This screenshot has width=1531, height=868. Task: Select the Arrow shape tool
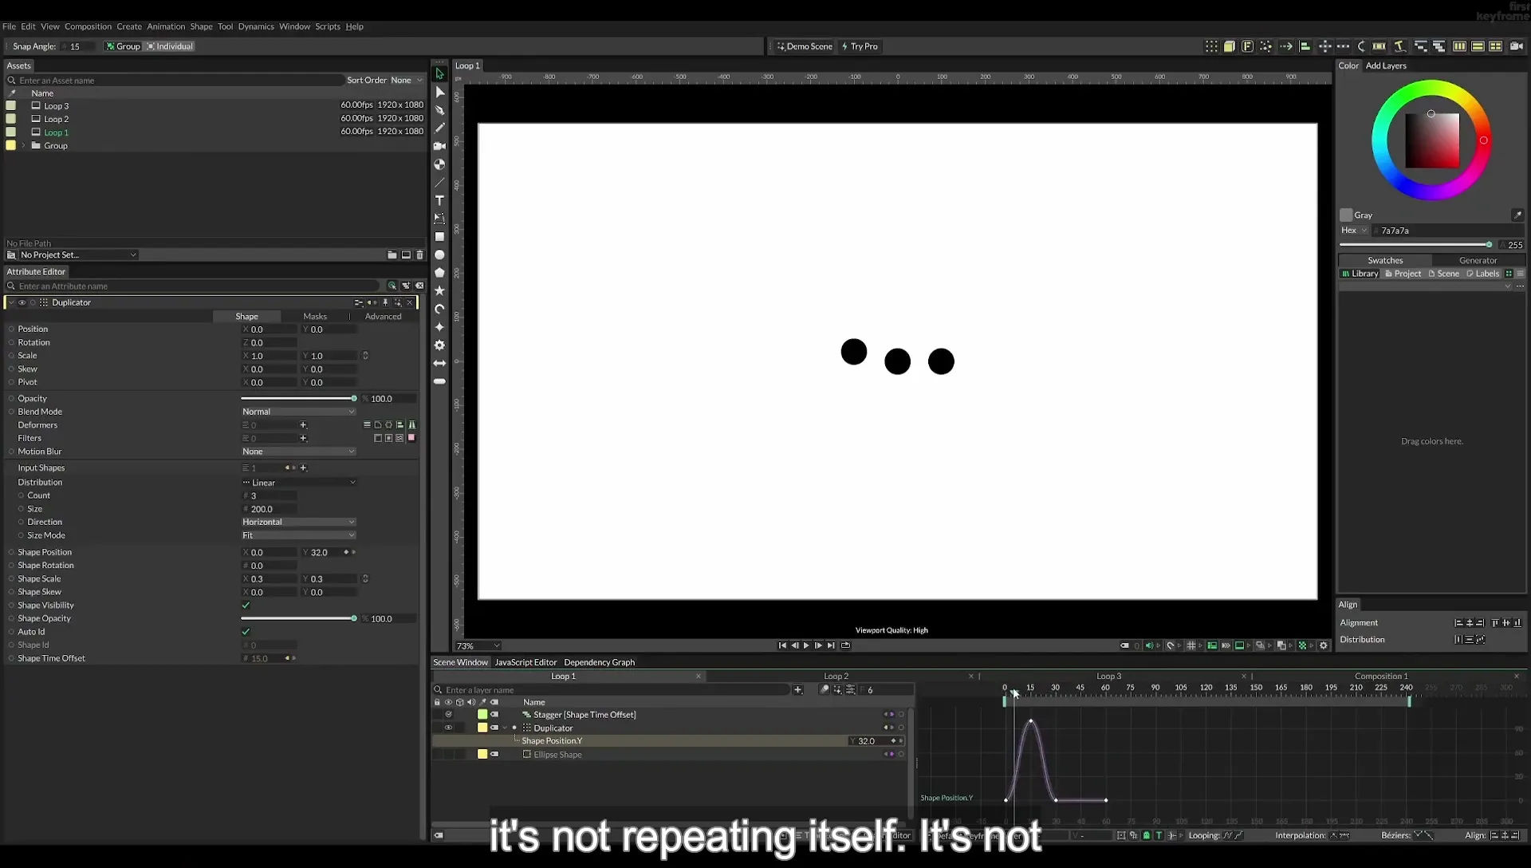439,364
